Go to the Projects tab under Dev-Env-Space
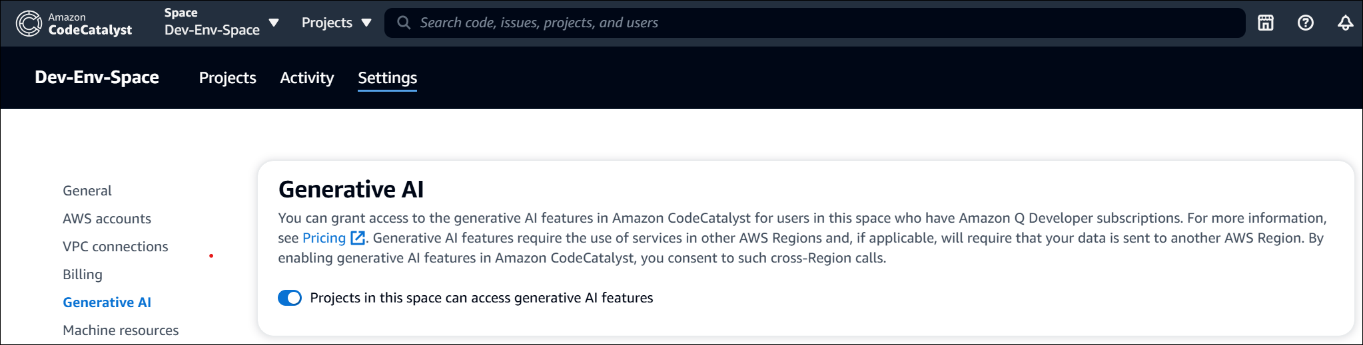This screenshot has height=345, width=1363. [x=227, y=78]
